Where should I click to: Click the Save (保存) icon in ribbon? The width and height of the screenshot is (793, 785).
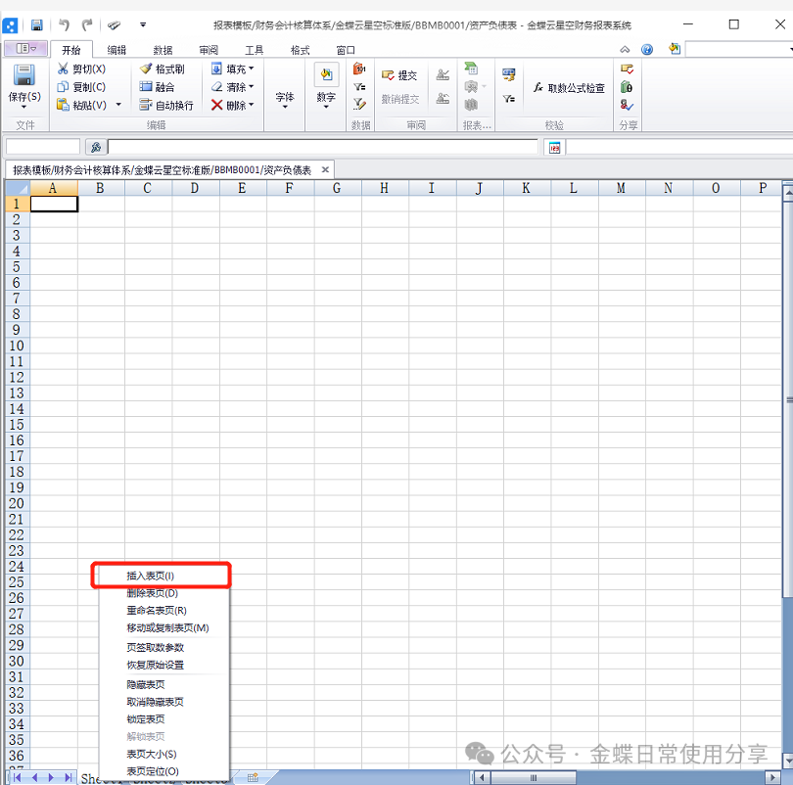pyautogui.click(x=23, y=76)
